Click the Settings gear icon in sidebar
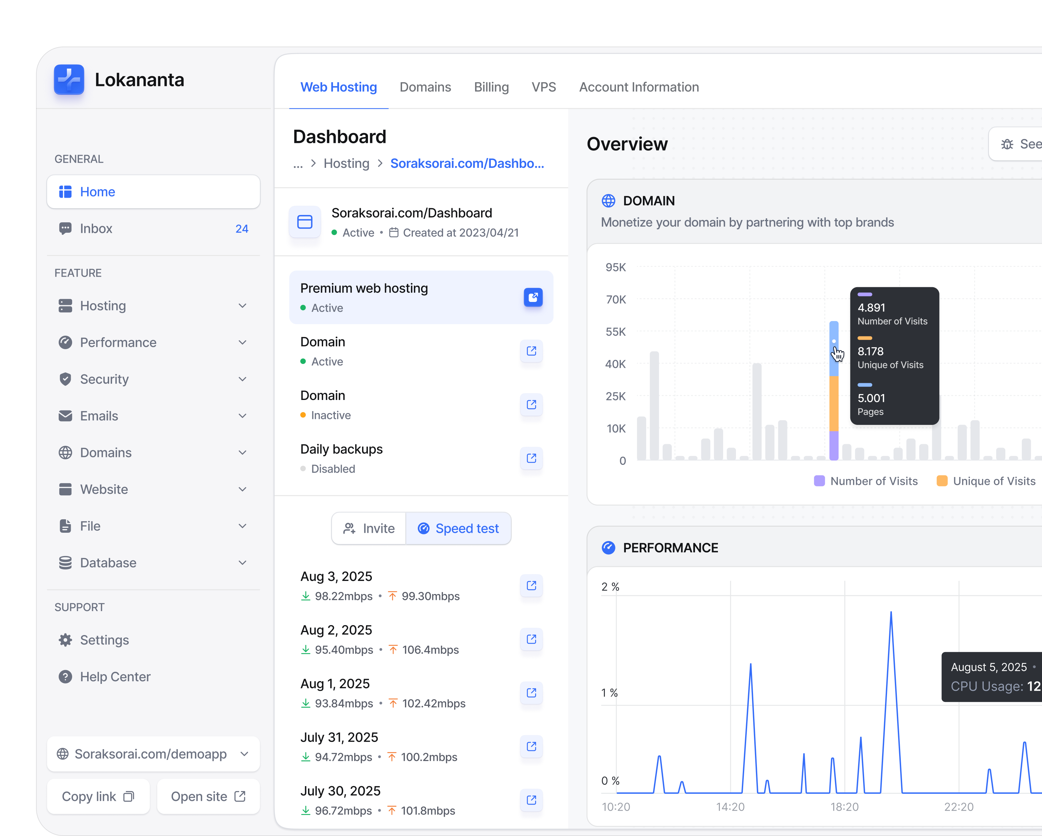The width and height of the screenshot is (1042, 836). tap(65, 640)
